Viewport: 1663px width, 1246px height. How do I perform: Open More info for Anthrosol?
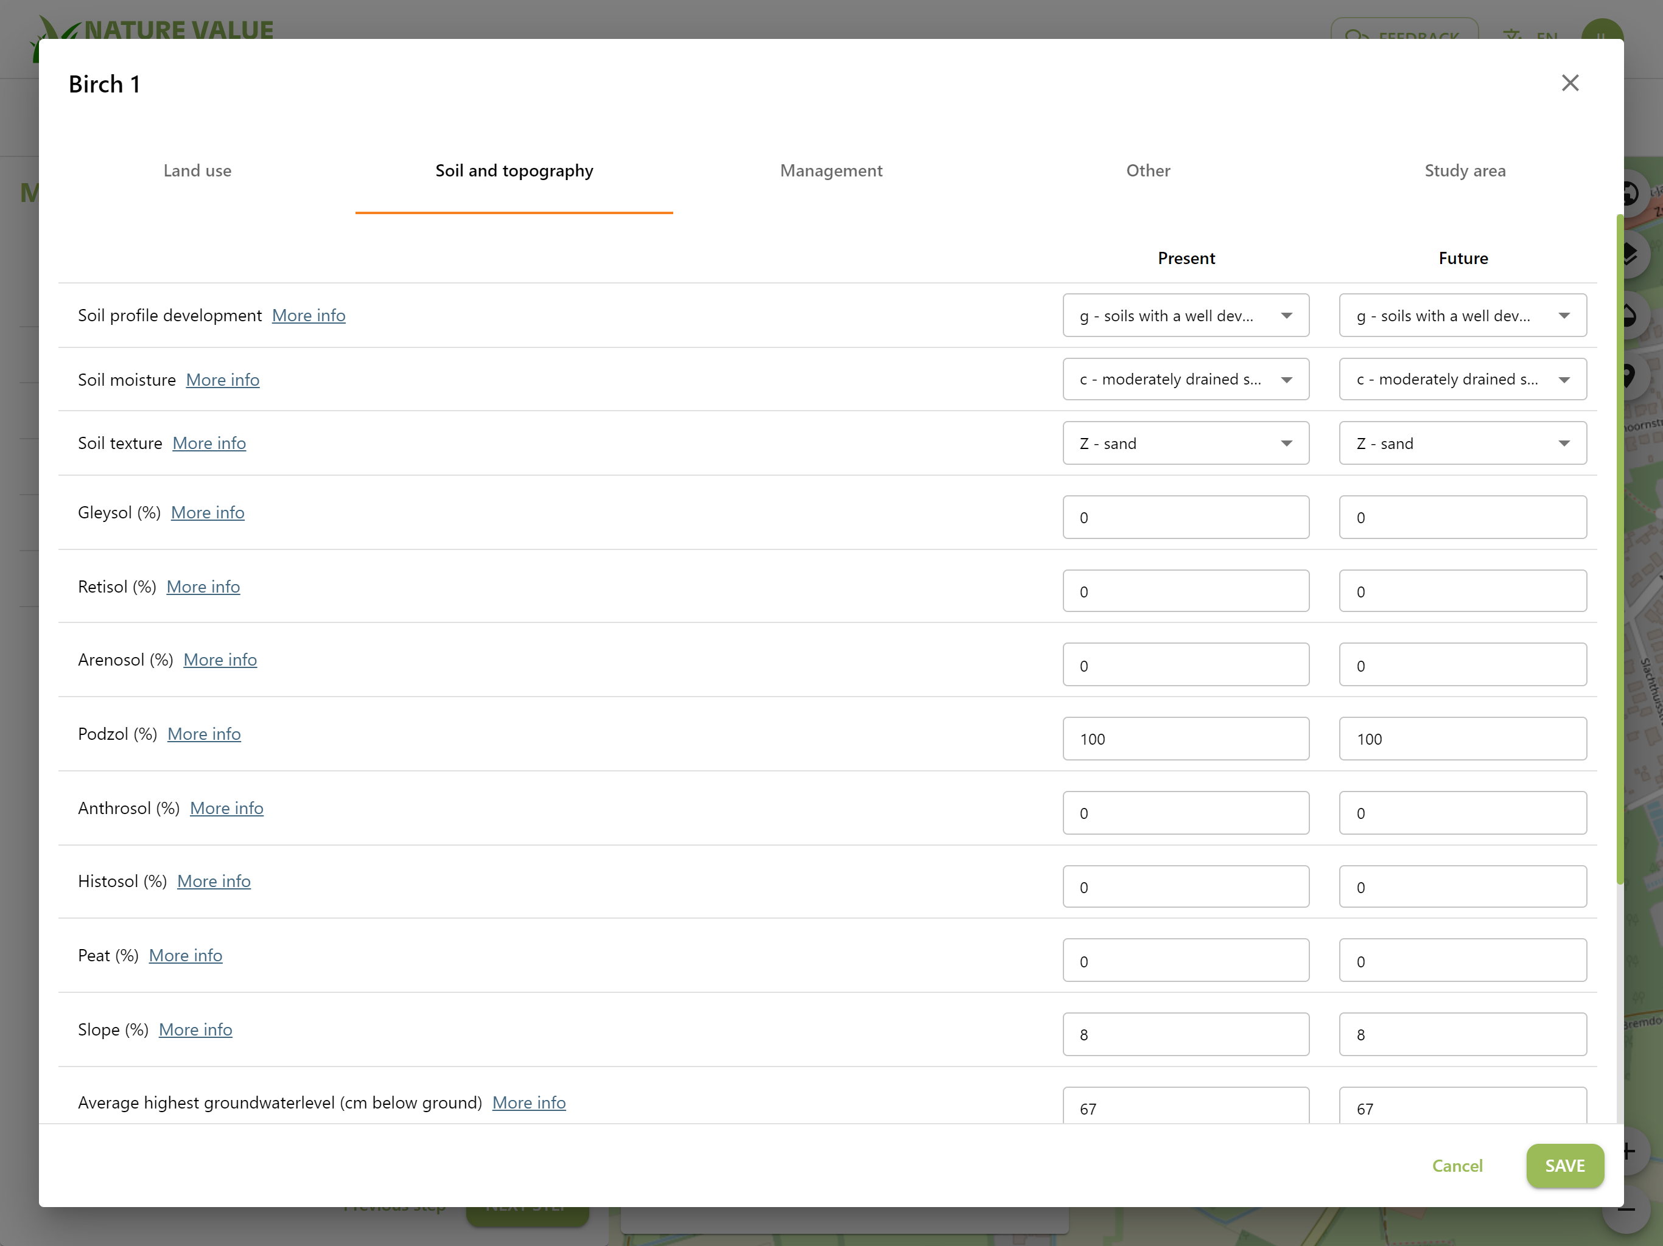(x=226, y=809)
